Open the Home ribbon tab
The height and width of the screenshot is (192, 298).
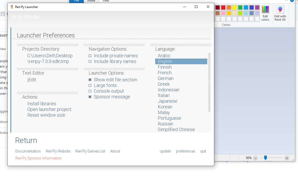click(x=91, y=1)
